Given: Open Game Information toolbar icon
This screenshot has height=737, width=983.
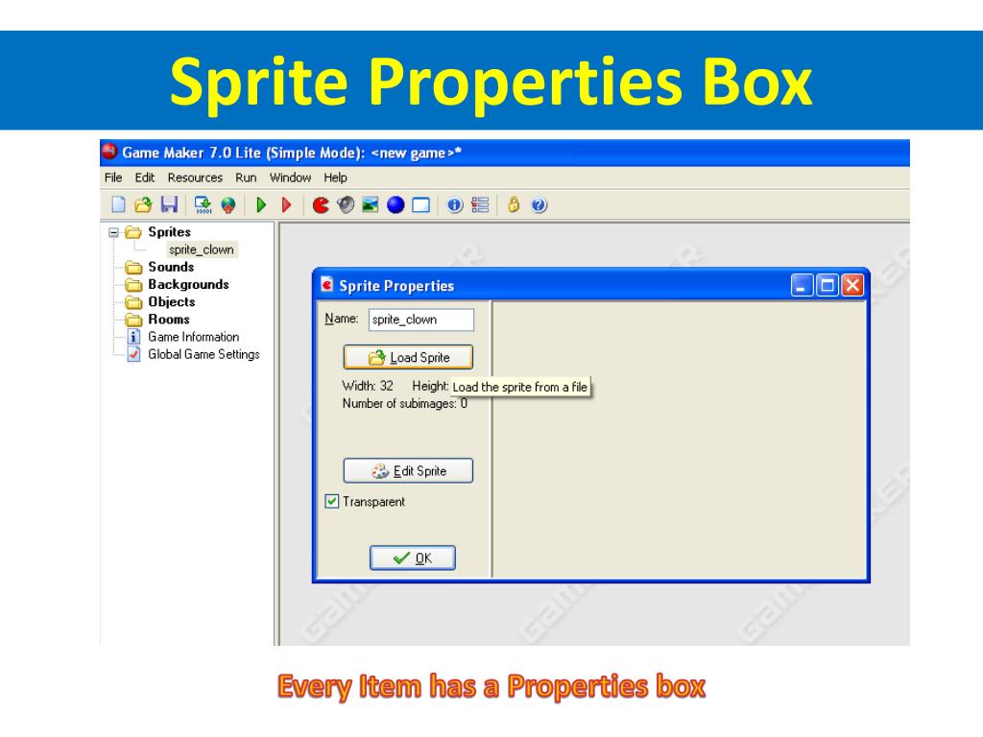Looking at the screenshot, I should (x=454, y=205).
